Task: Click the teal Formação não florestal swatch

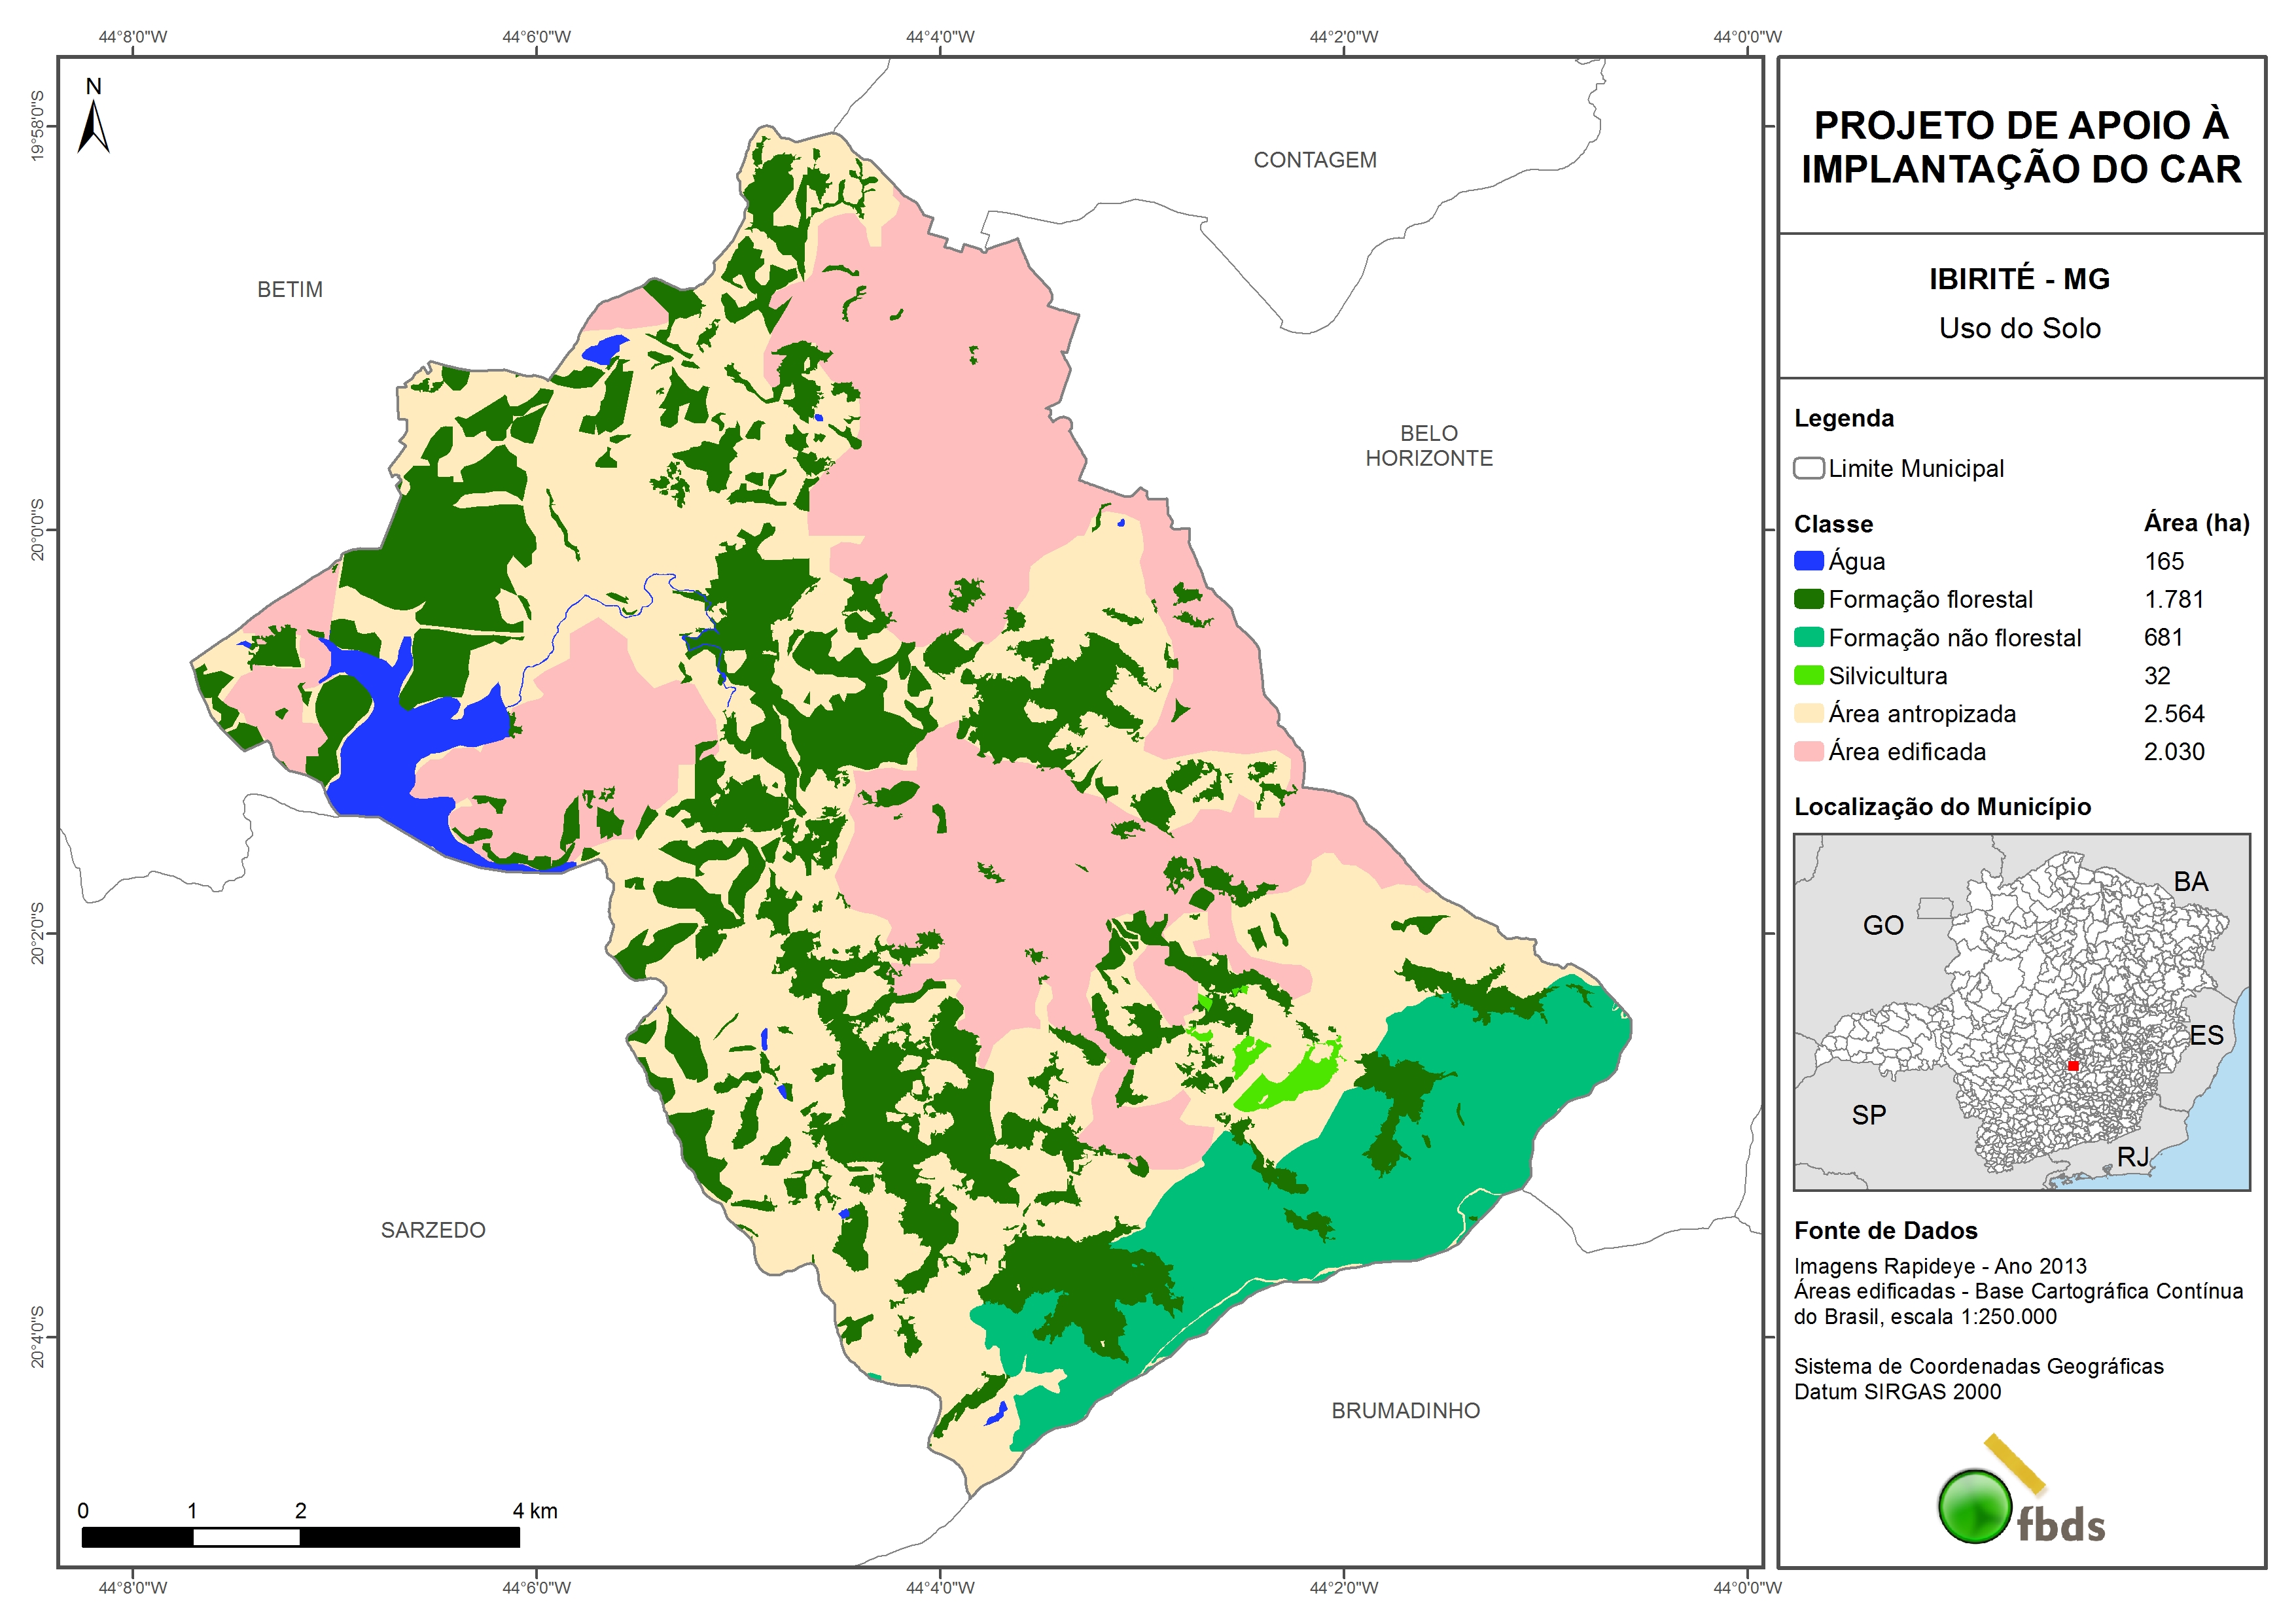Action: coord(1808,637)
